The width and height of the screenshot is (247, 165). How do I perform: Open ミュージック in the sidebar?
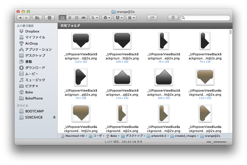pyautogui.click(x=32, y=80)
